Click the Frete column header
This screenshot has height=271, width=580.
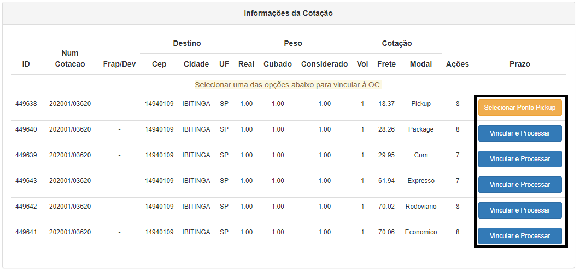(x=386, y=64)
